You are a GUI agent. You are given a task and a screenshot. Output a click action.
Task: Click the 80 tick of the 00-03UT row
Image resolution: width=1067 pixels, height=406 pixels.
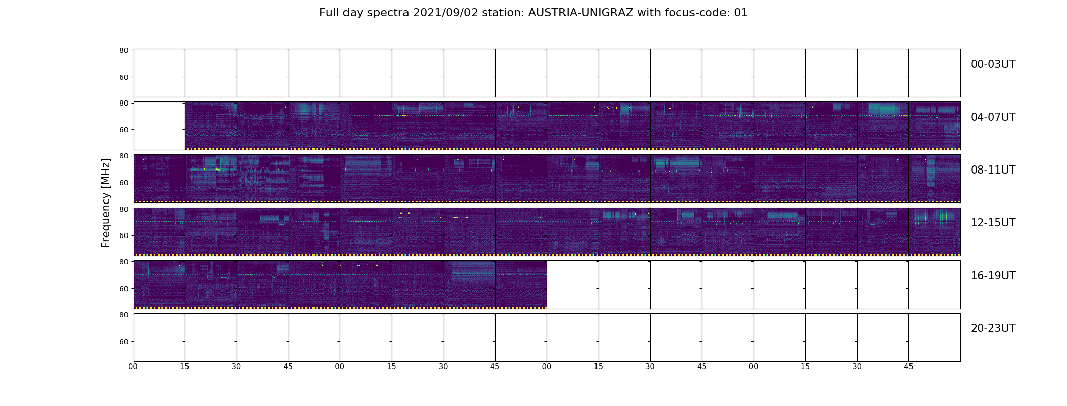123,50
